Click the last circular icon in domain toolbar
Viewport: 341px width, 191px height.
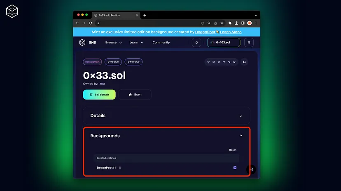point(234,62)
